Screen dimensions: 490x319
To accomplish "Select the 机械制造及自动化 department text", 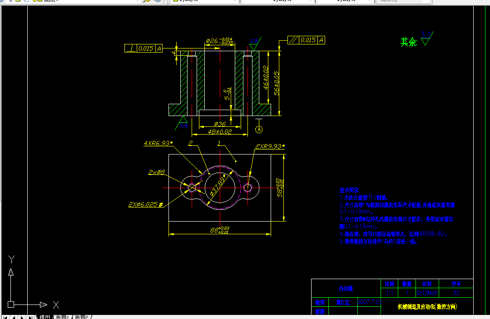I will point(427,307).
